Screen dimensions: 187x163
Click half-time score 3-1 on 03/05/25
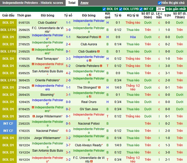coord(167,73)
